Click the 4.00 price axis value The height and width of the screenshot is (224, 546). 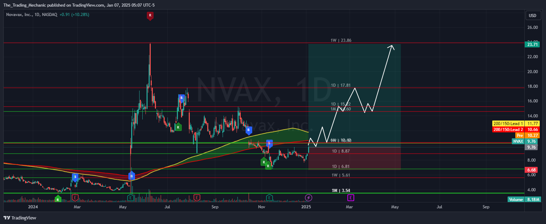tap(532, 190)
